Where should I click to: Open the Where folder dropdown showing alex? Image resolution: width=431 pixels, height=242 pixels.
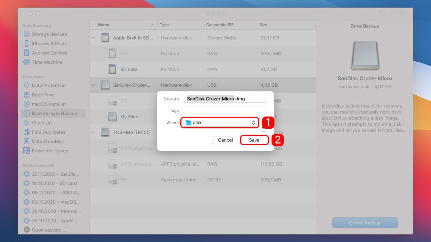click(220, 123)
